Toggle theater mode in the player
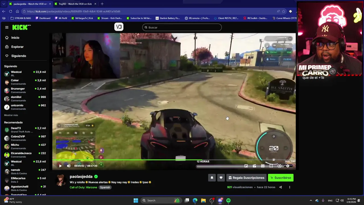 coord(263,166)
